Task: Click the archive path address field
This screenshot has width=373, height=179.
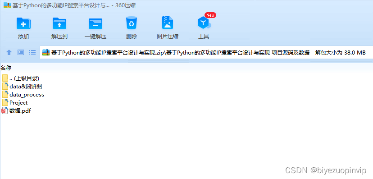Action: pyautogui.click(x=206, y=53)
